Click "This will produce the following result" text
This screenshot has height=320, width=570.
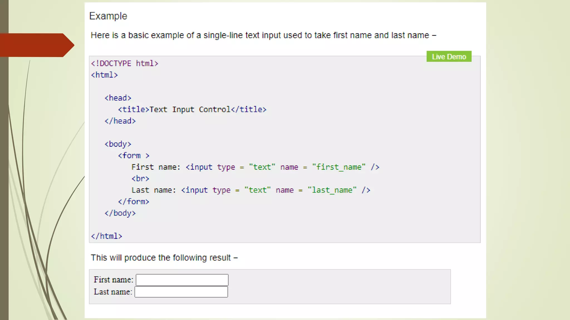click(x=164, y=258)
